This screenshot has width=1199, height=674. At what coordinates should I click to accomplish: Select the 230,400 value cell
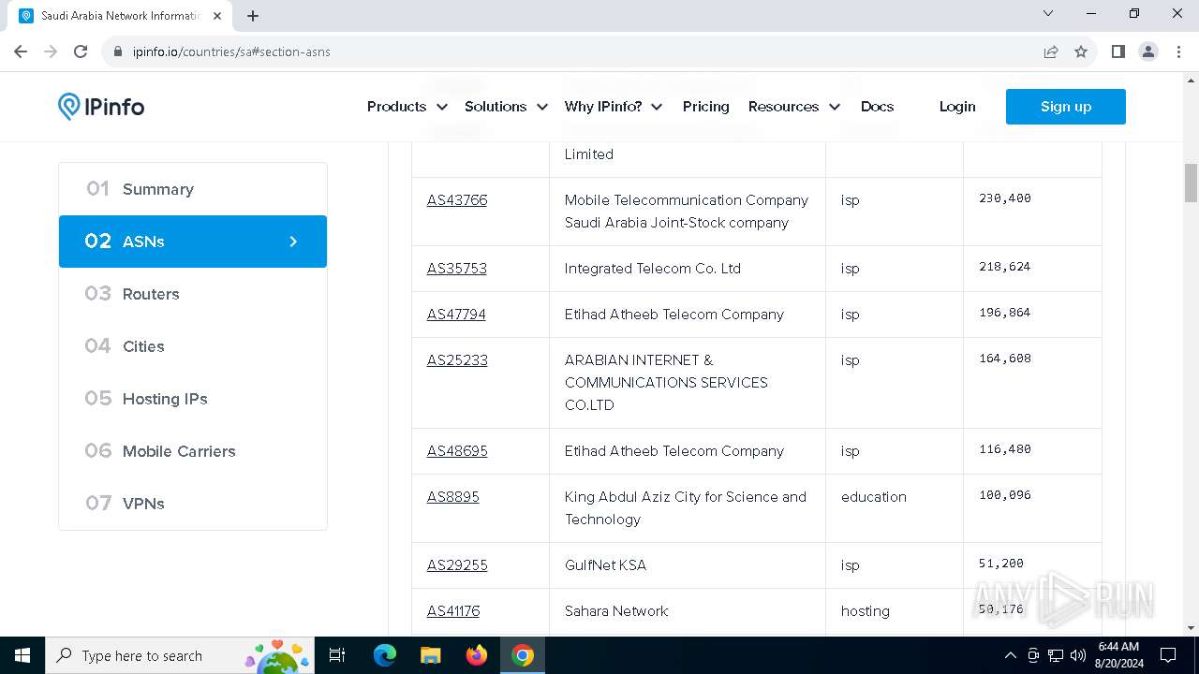coord(1032,212)
